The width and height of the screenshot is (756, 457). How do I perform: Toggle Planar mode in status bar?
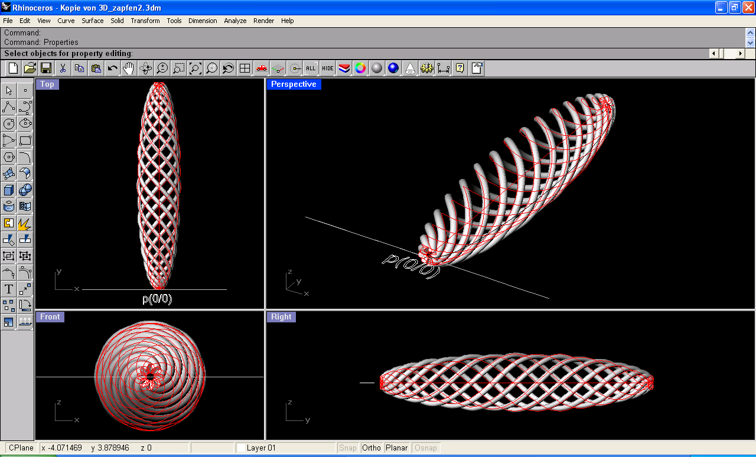397,448
